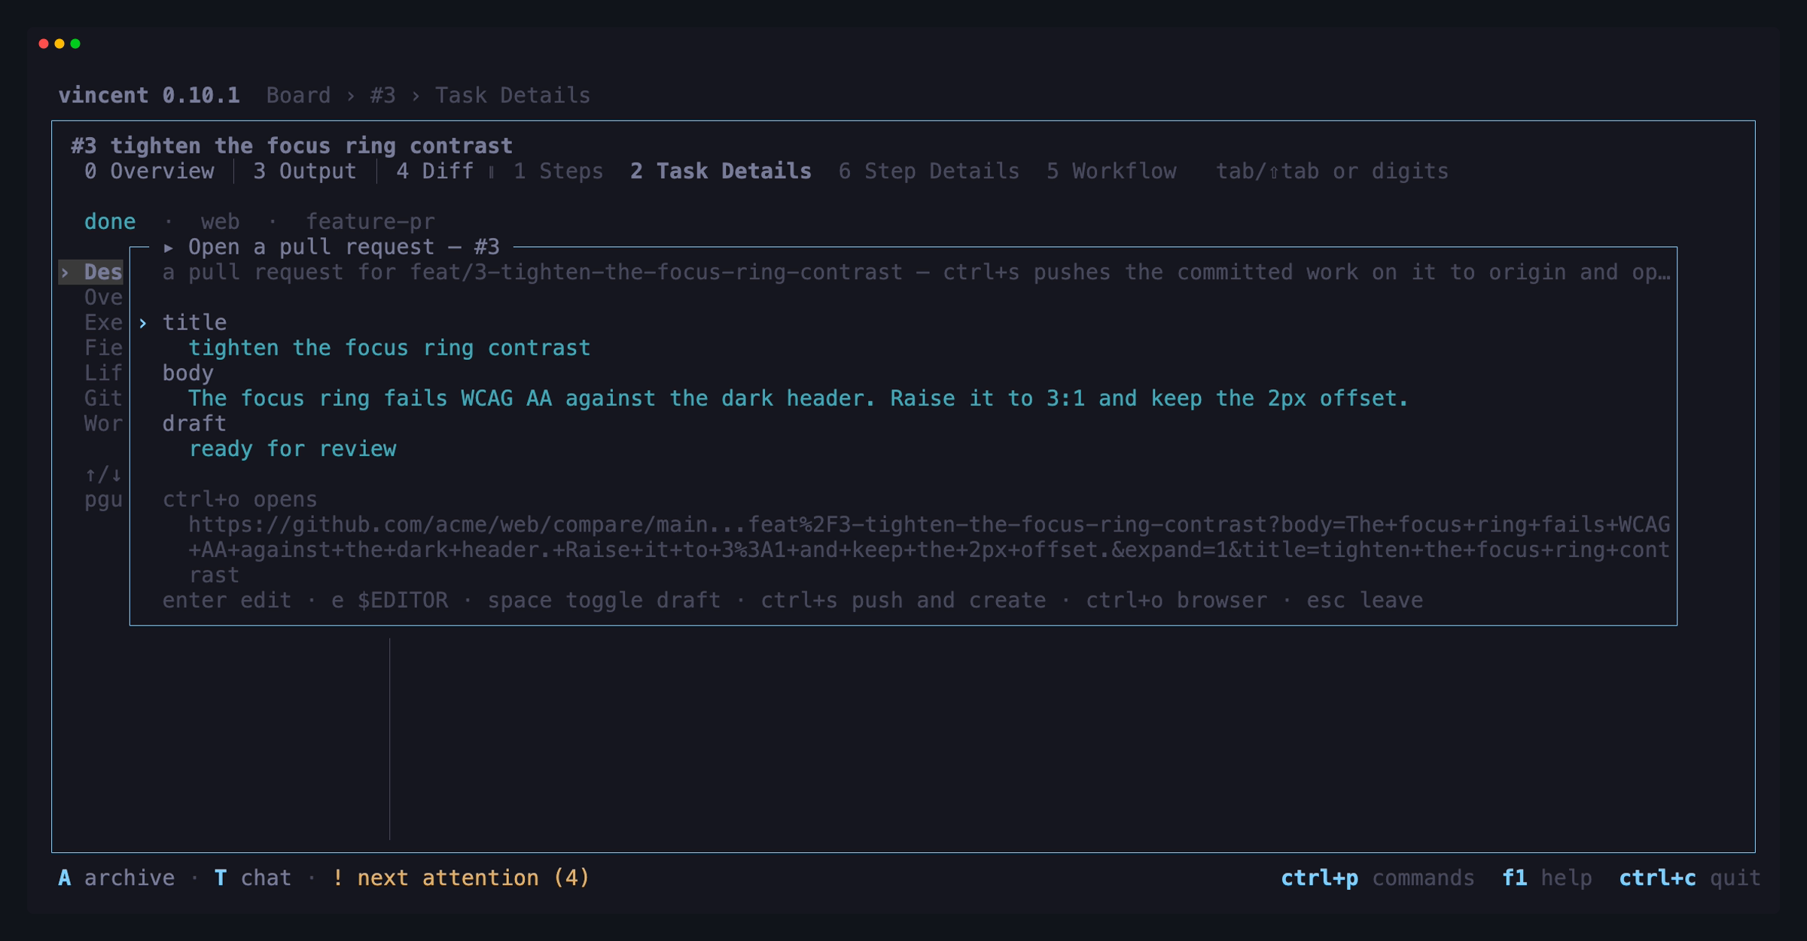Select the Exe sidebar row
Screen dimensions: 1807x941
pos(103,323)
